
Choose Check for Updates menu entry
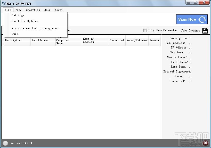[35, 21]
